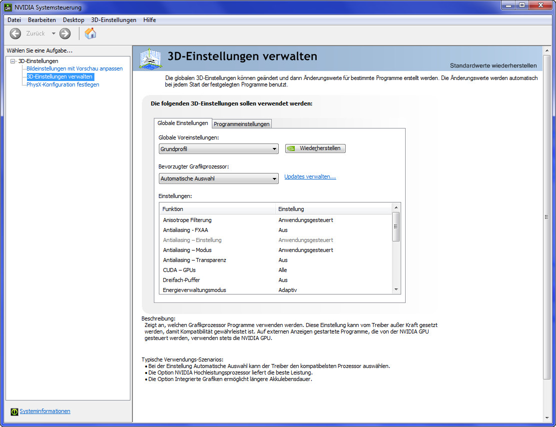Image resolution: width=556 pixels, height=427 pixels.
Task: Open the Bearbeiten menu
Action: point(42,20)
